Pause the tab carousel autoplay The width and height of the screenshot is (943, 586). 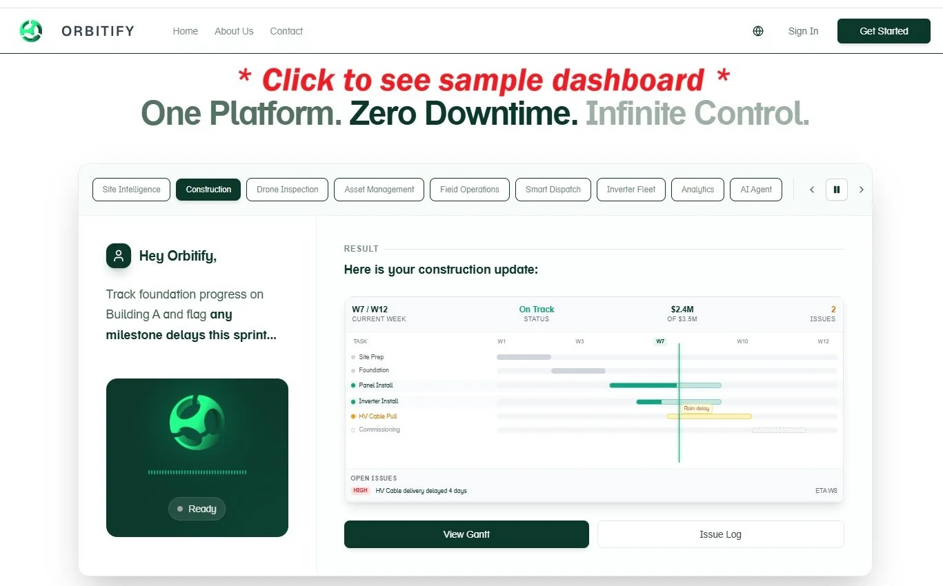837,190
